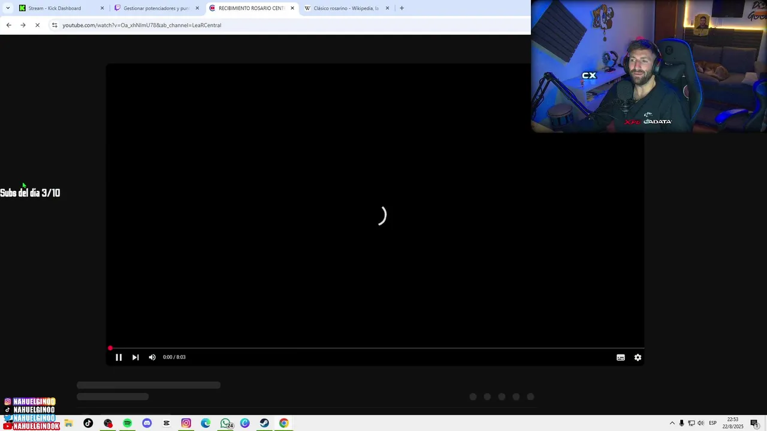The width and height of the screenshot is (767, 431).
Task: Select RECIBIMIENTO ROSARIO CENTRAL tab
Action: 251,8
